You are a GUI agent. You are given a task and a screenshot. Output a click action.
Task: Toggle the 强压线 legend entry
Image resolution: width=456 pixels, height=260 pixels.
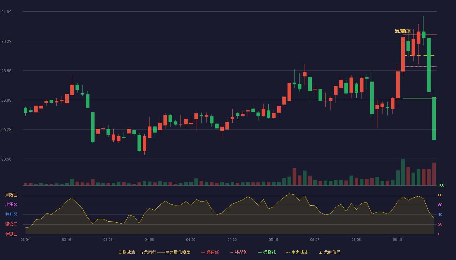tap(210, 252)
